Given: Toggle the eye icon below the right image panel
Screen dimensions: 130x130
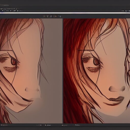Looking at the screenshot, I should [x=62, y=125].
